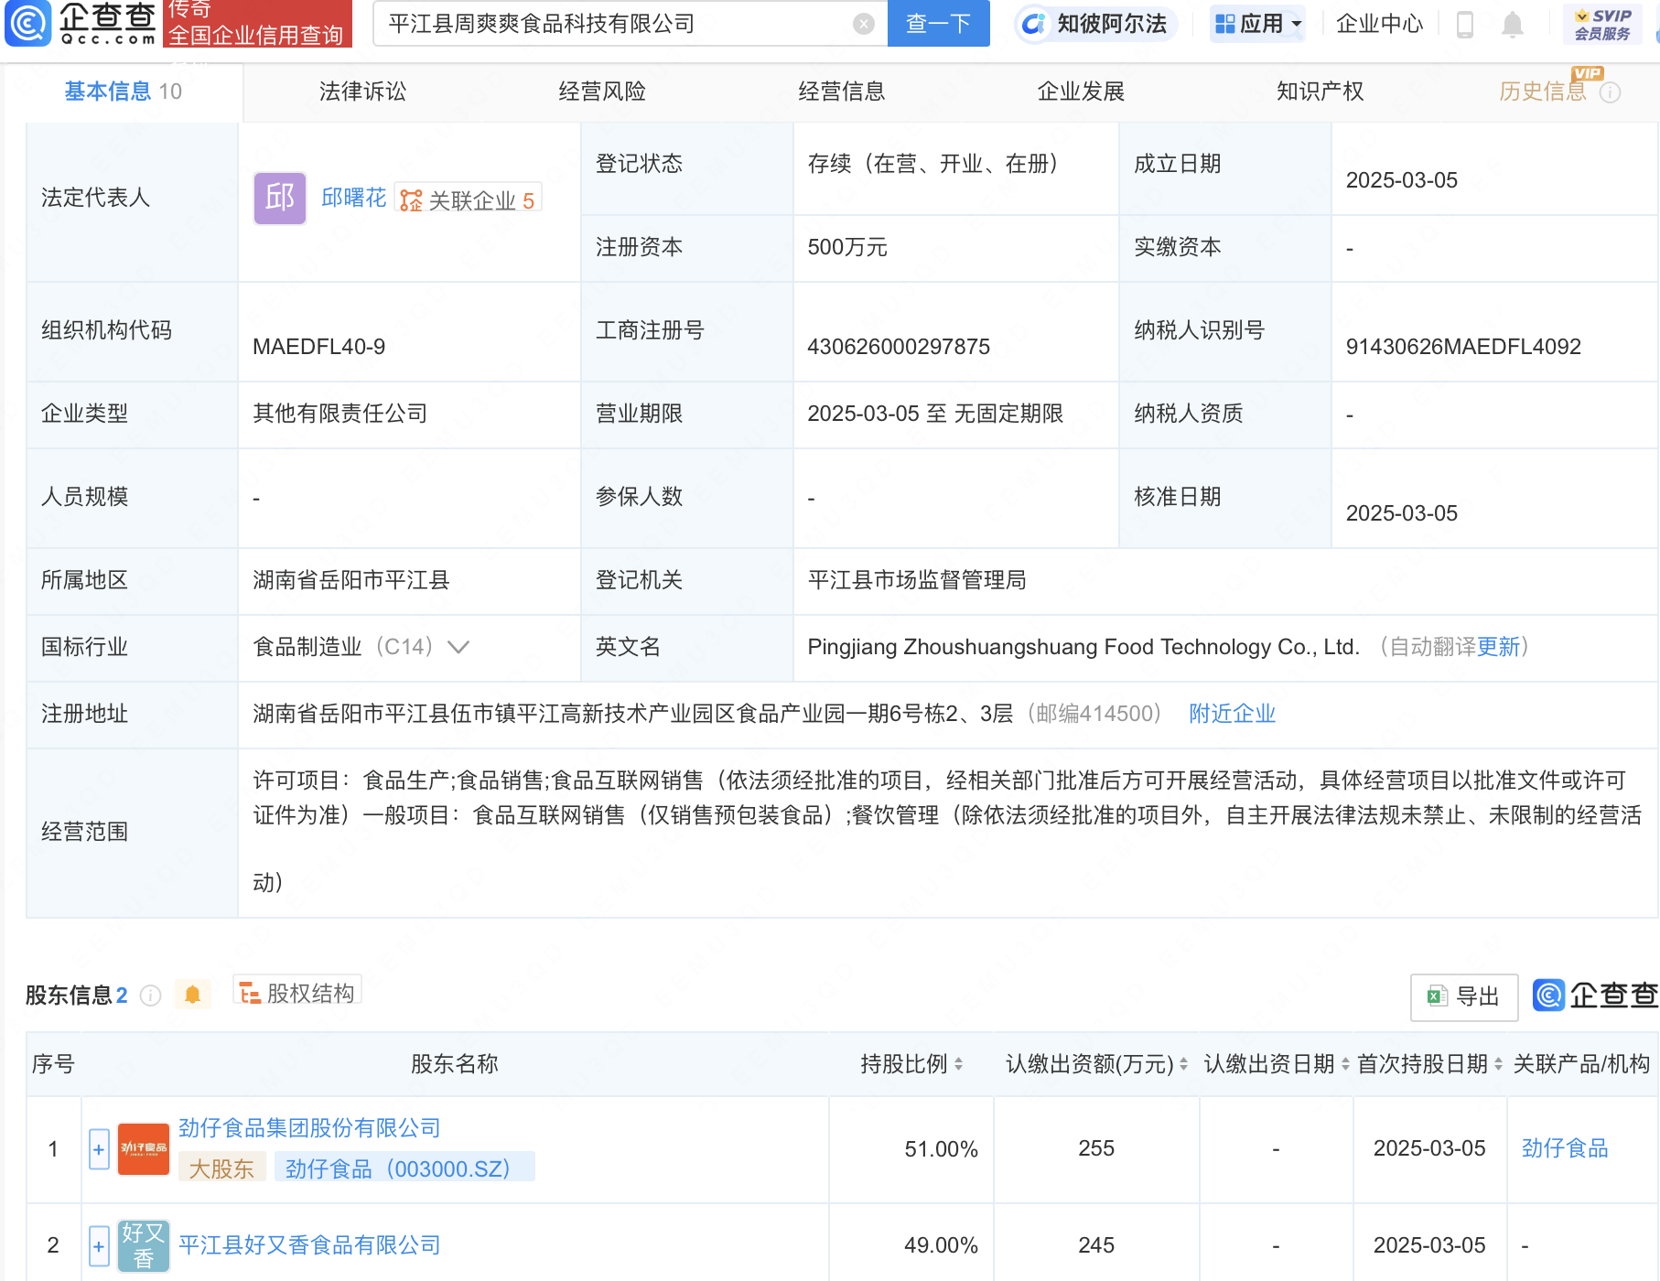Click the 大股东 tag

point(221,1168)
